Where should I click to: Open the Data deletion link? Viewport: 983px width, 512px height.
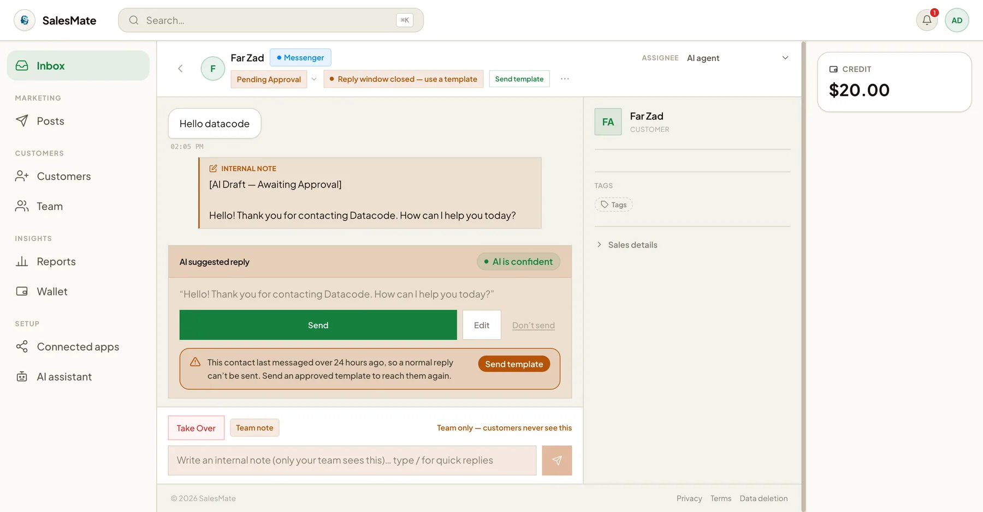[x=763, y=498]
